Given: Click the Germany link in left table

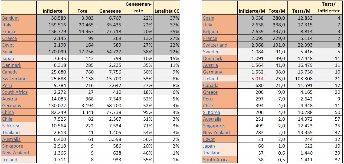Looking at the screenshot, I should pyautogui.click(x=12, y=106).
